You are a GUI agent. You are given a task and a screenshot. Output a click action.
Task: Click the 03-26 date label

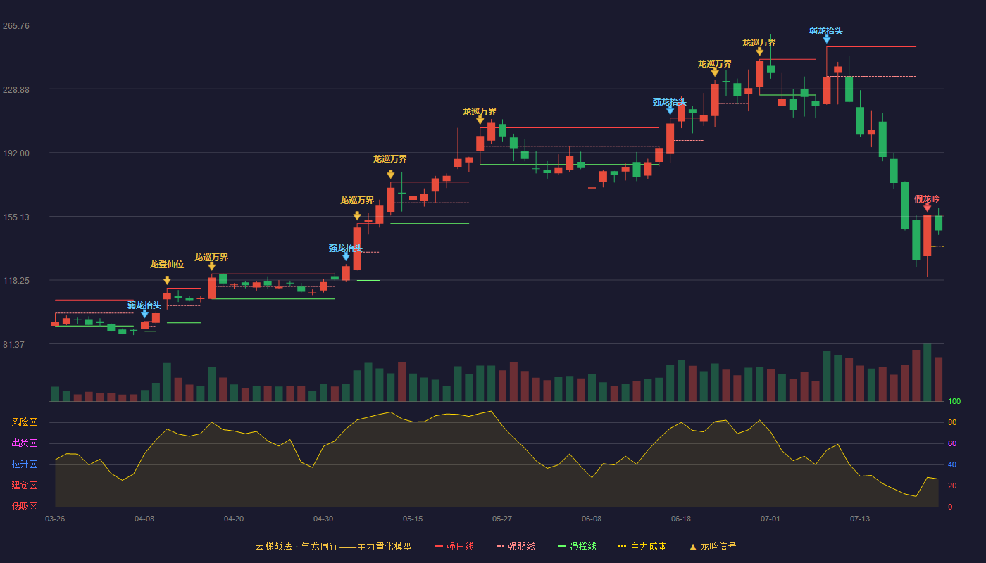point(55,519)
